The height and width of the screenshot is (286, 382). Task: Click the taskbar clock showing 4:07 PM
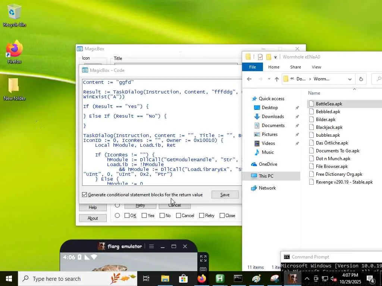coord(350,279)
